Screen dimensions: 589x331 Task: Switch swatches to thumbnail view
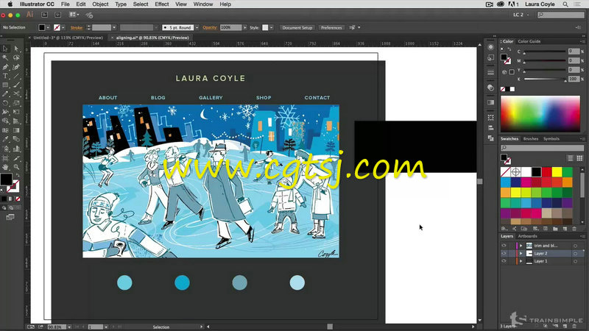tap(579, 158)
